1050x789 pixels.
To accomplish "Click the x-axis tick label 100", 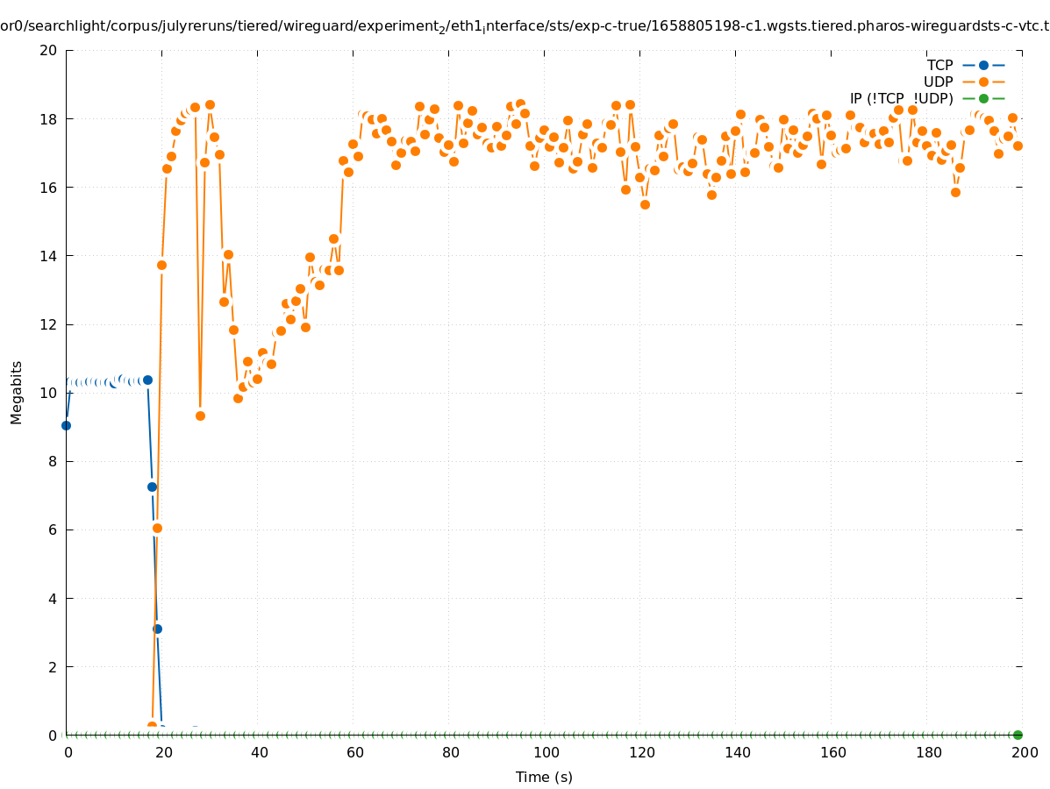I will (546, 752).
